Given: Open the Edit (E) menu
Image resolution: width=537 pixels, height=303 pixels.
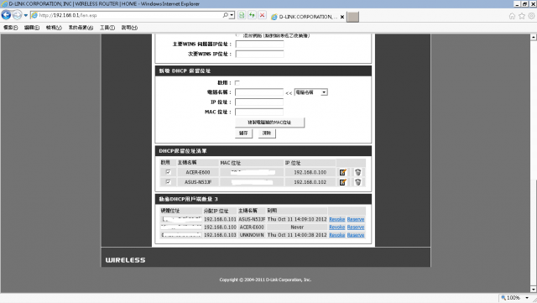Looking at the screenshot, I should (x=32, y=28).
